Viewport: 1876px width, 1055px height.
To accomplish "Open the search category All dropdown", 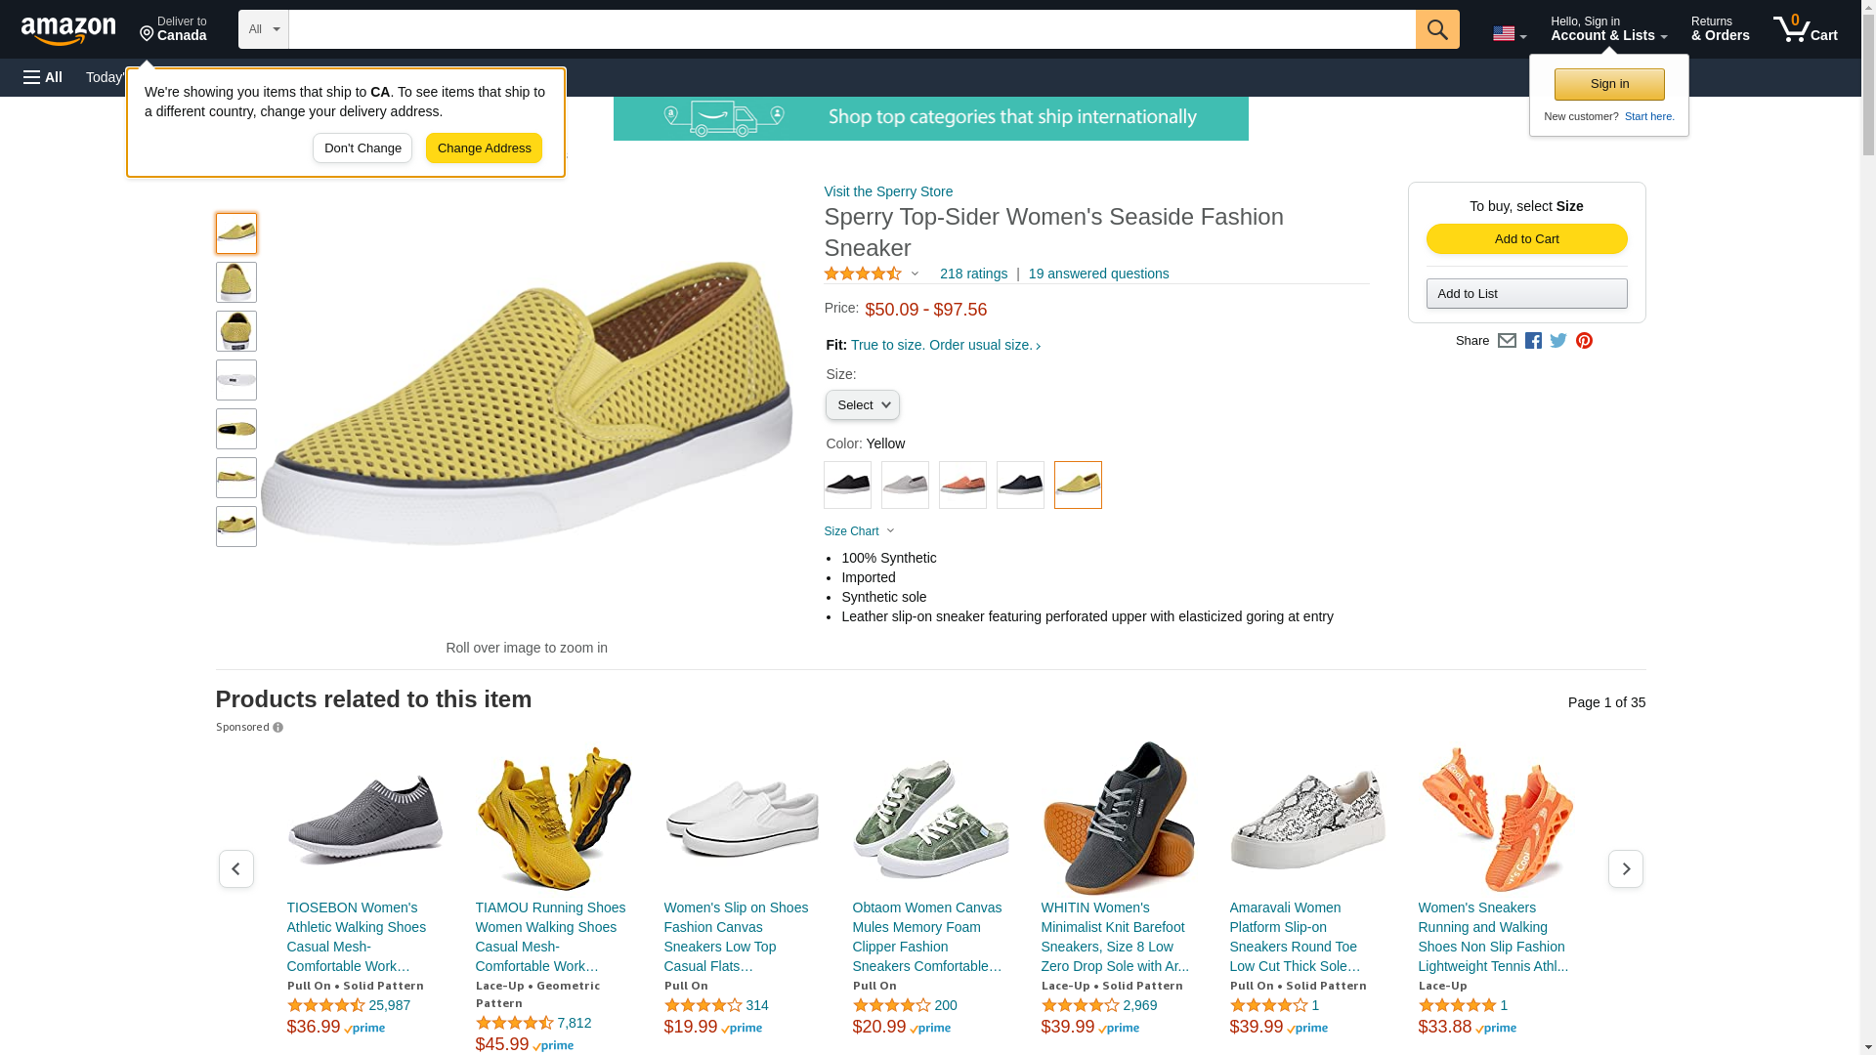I will tap(264, 29).
